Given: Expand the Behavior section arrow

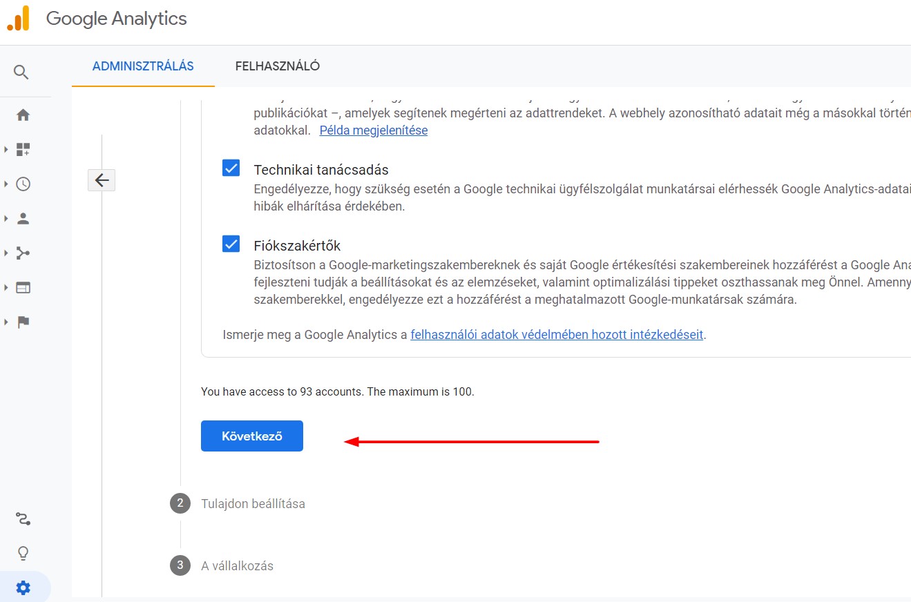Looking at the screenshot, I should (6, 287).
